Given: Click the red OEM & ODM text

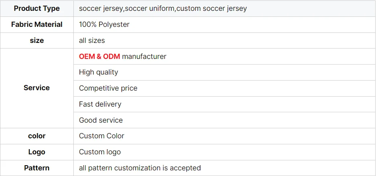Looking at the screenshot, I should [99, 57].
